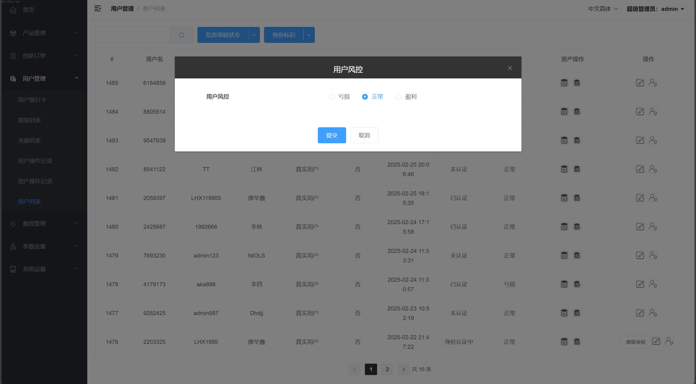
Task: Open the 中文简体 language dropdown
Action: coord(603,9)
